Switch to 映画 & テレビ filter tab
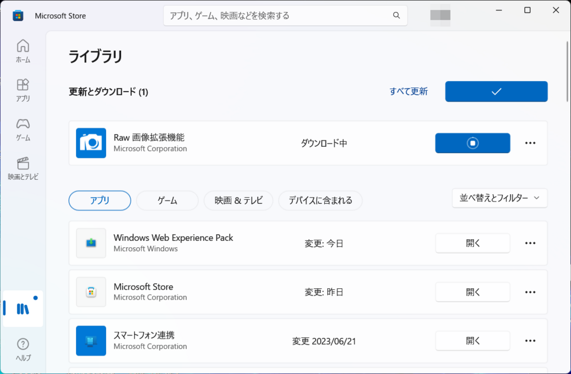Image resolution: width=571 pixels, height=374 pixels. tap(238, 200)
